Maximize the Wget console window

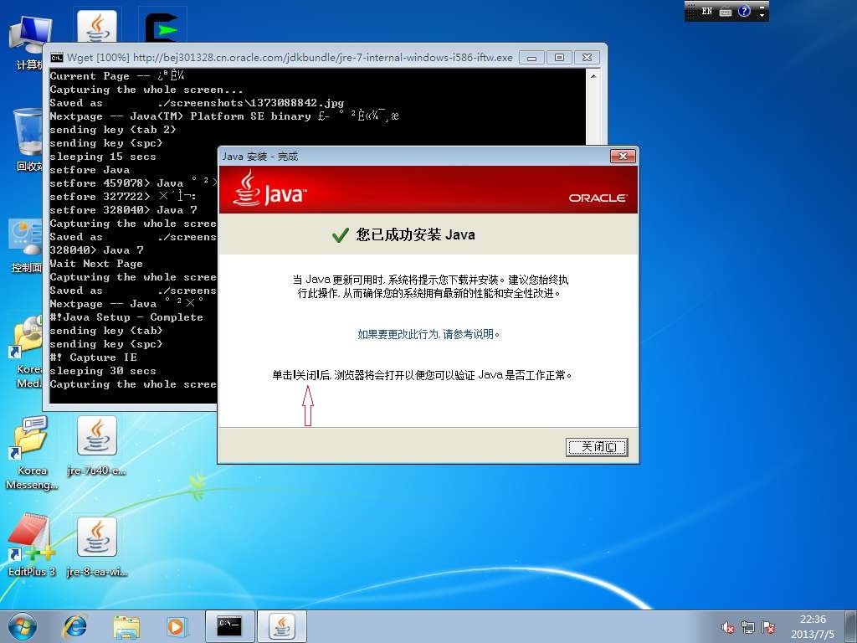pos(560,58)
